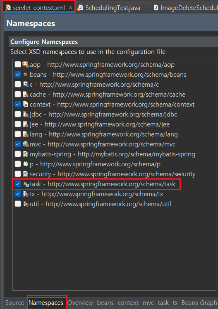Enable the cache namespace checkbox

(18, 94)
